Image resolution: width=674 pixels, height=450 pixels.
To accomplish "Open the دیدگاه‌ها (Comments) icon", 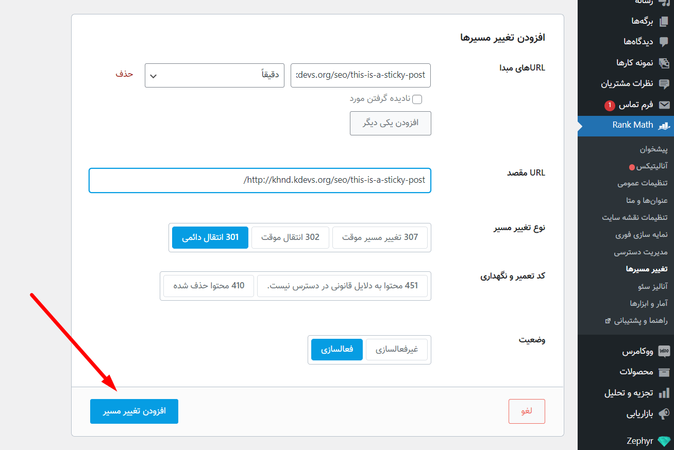I will coord(665,41).
